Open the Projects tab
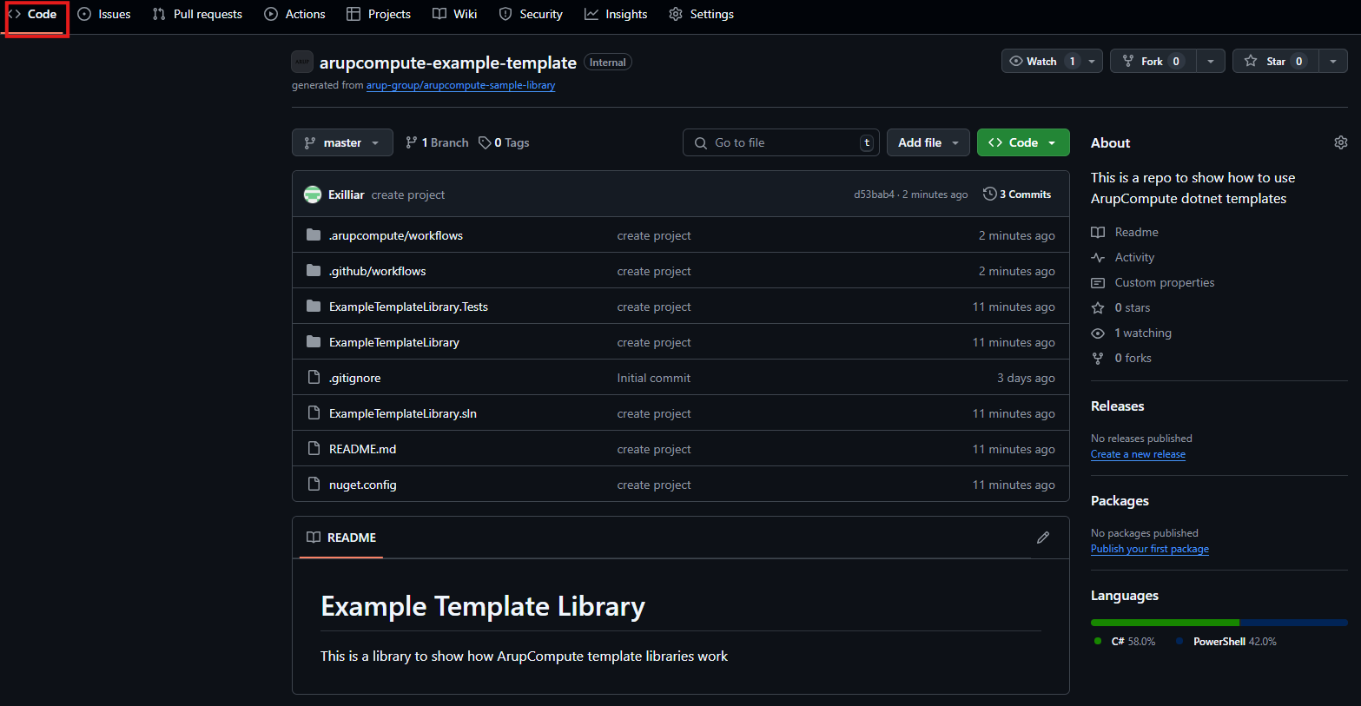This screenshot has width=1361, height=706. coord(379,14)
